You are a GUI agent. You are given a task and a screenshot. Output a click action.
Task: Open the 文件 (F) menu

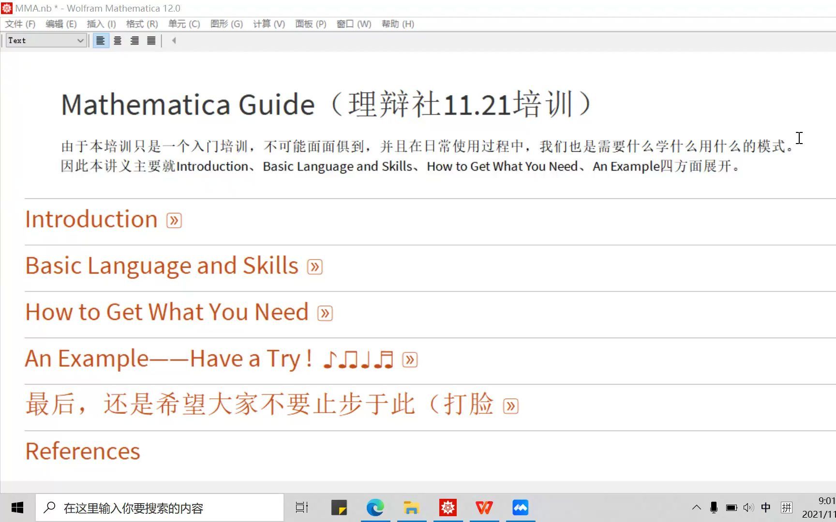[20, 24]
